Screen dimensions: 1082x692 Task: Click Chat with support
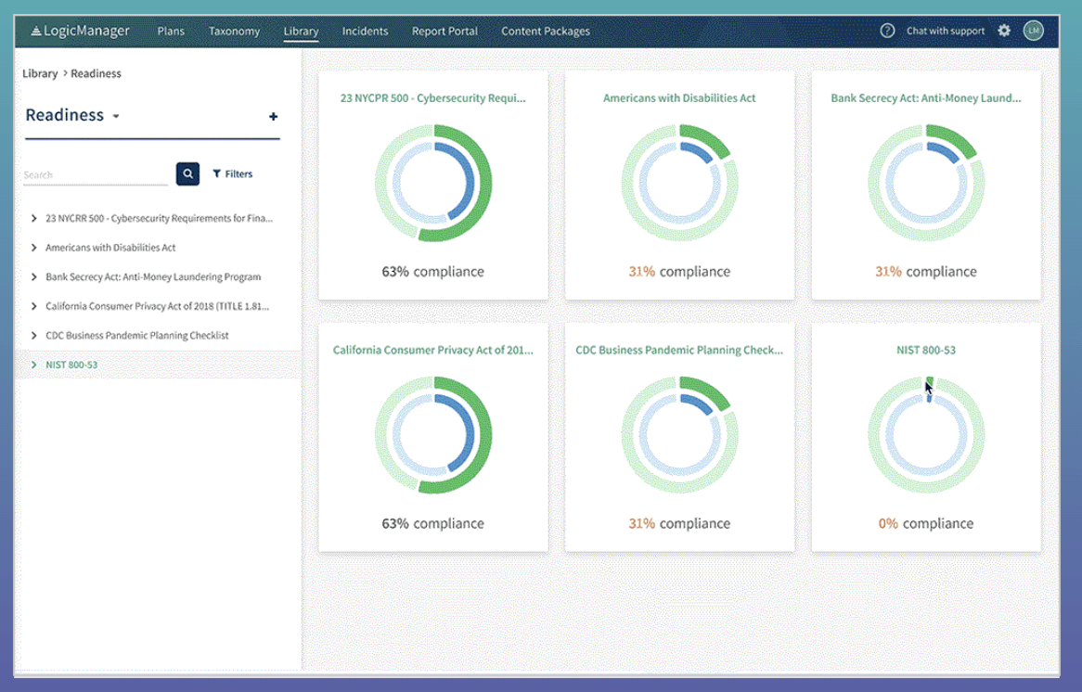[945, 32]
